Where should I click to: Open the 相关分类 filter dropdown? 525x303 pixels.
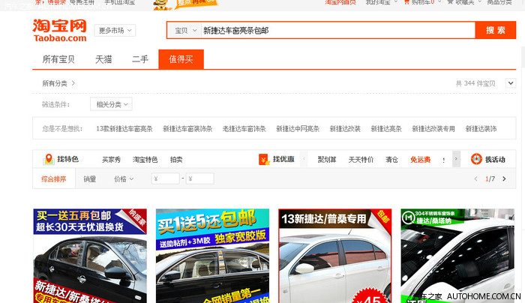pos(112,104)
